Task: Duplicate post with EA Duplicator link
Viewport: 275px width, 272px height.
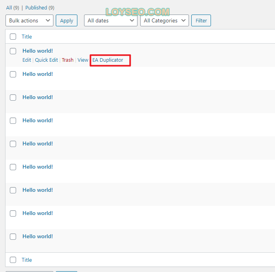Action: (x=108, y=60)
